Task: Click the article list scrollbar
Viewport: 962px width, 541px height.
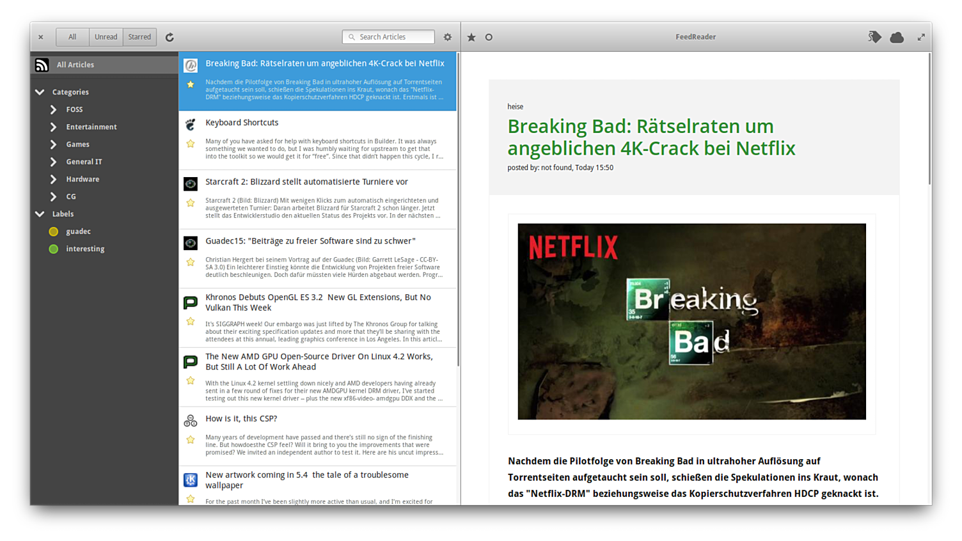Action: tap(459, 209)
